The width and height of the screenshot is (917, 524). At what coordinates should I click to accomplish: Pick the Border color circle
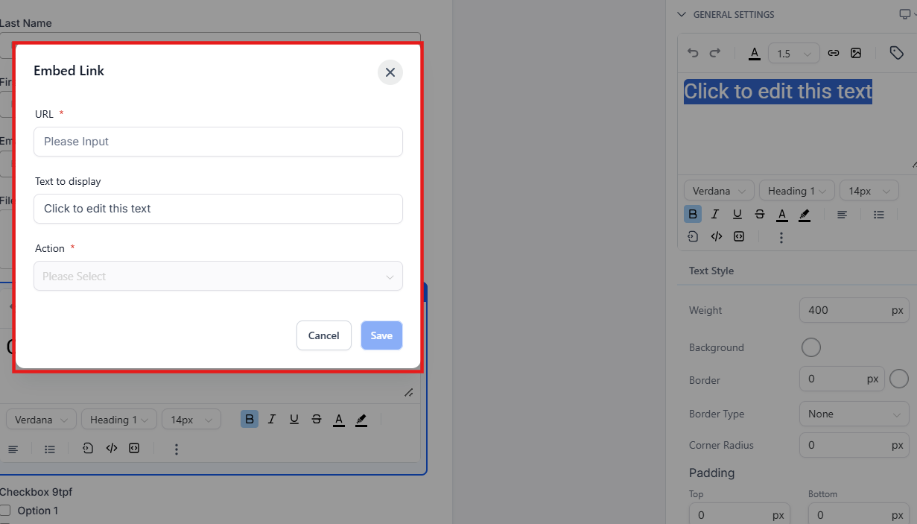click(x=899, y=379)
